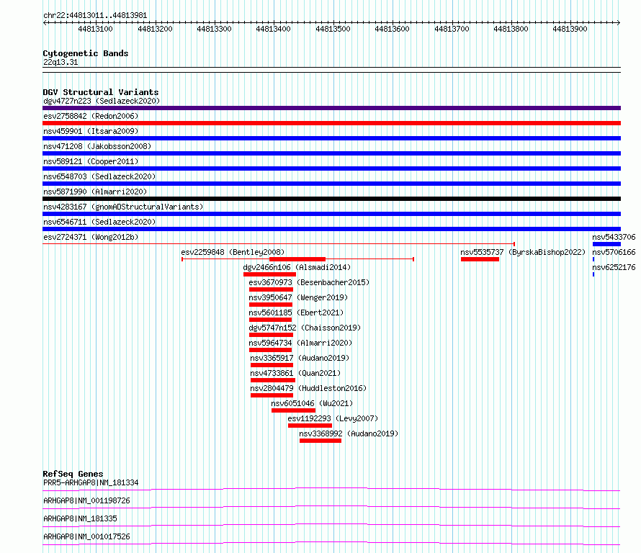
Task: Select the nsv5871990 (Almarri2020) black bar
Action: tap(331, 199)
